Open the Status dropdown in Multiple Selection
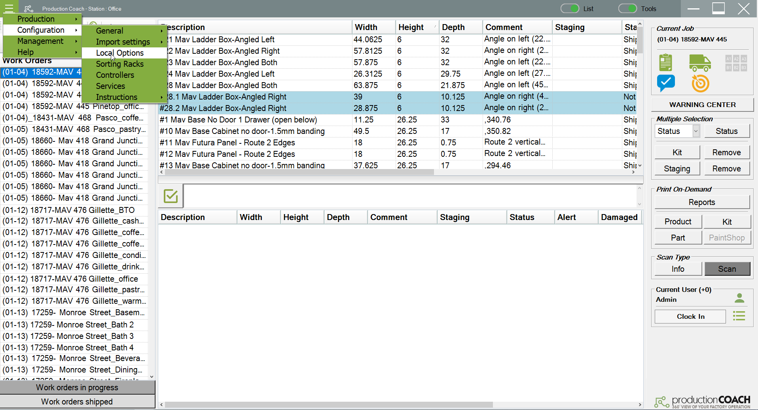The height and width of the screenshot is (410, 758). (x=696, y=131)
